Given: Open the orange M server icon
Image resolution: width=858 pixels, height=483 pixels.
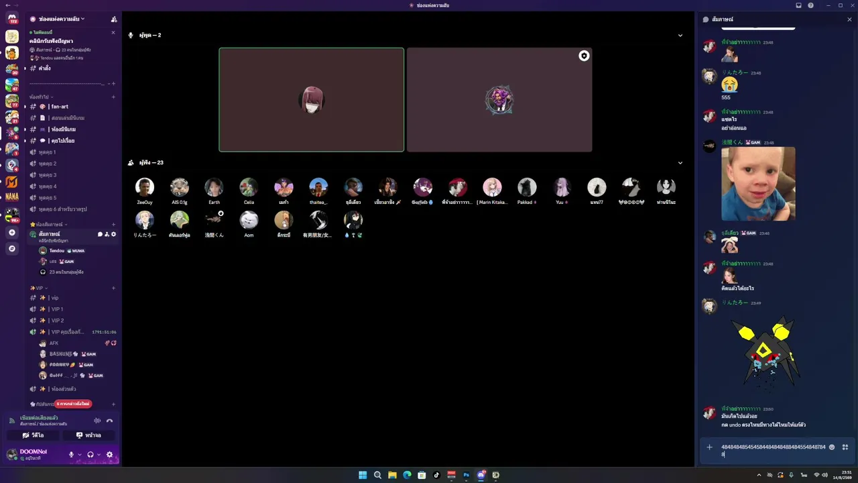Looking at the screenshot, I should coord(12,181).
